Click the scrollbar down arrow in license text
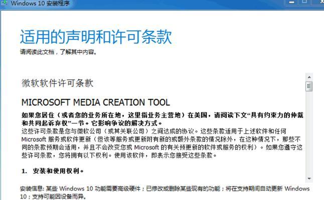The height and width of the screenshot is (200, 324). point(309,178)
